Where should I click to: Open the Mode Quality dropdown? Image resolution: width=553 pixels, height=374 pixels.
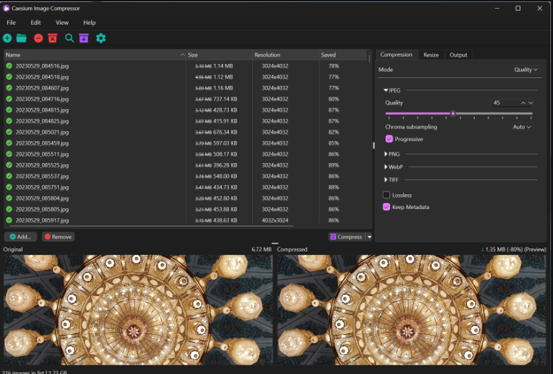[x=526, y=69]
